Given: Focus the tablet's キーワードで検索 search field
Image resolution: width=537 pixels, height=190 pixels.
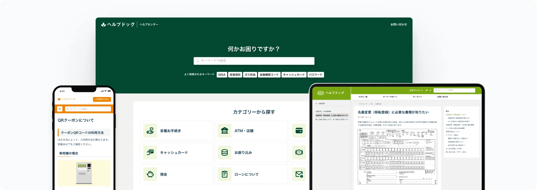Looking at the screenshot, I should [x=454, y=90].
